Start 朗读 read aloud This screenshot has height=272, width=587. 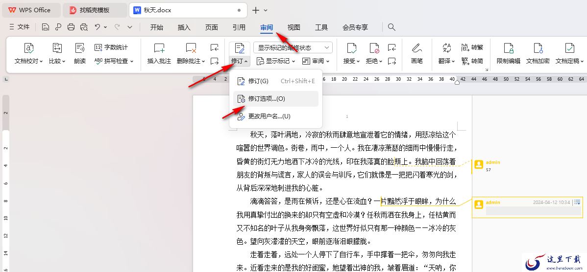tap(80, 54)
